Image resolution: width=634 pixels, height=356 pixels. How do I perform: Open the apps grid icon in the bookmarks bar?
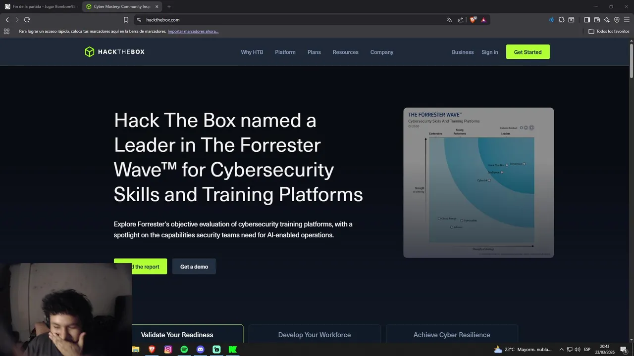click(x=6, y=31)
